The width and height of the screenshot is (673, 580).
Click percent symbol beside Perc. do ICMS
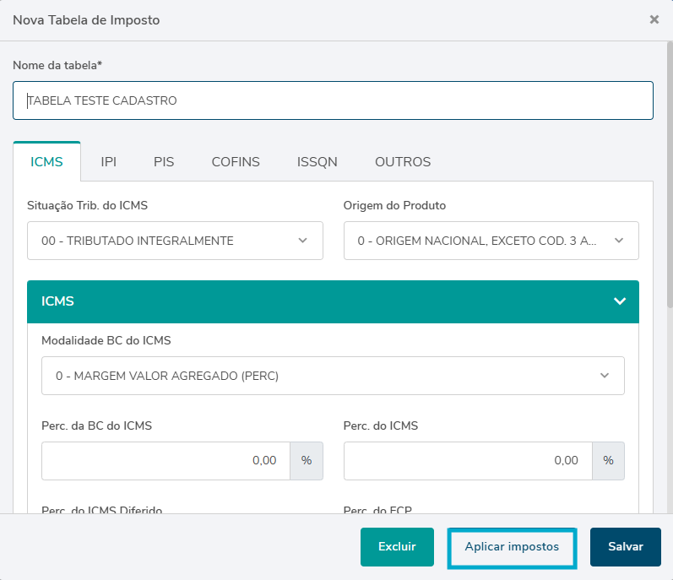[x=608, y=461]
